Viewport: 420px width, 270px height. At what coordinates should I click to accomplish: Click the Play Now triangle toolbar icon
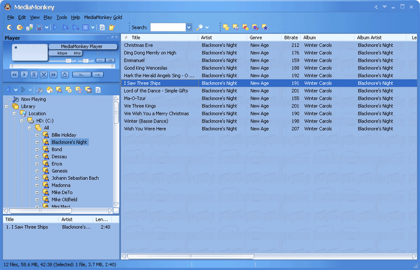[55, 27]
